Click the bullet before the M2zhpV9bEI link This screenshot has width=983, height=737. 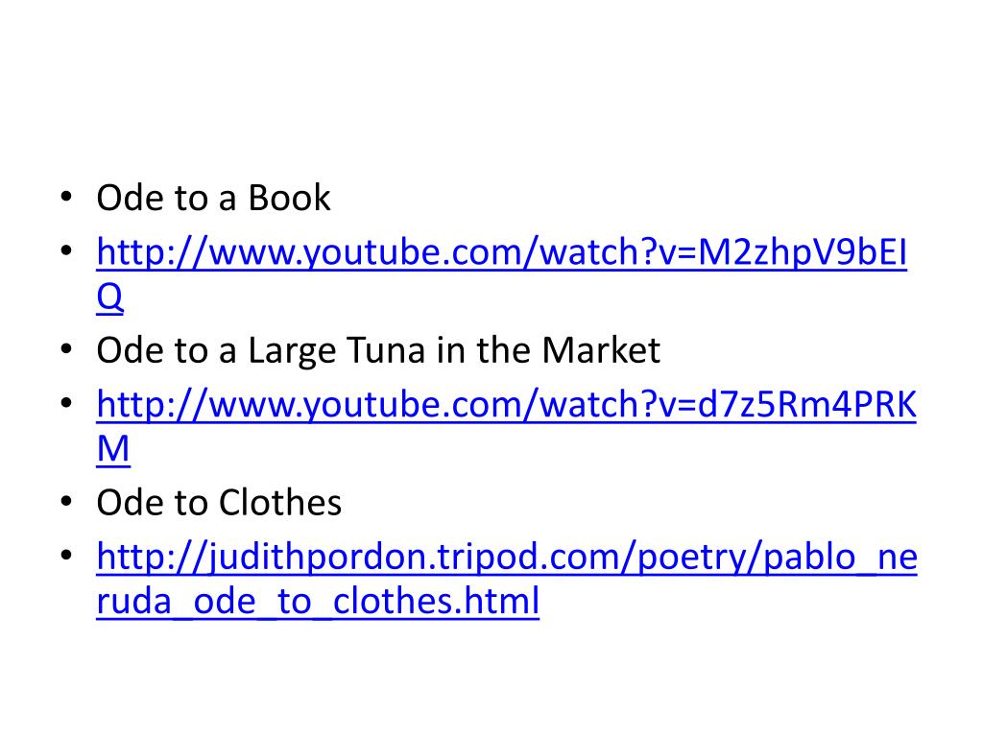coord(66,250)
